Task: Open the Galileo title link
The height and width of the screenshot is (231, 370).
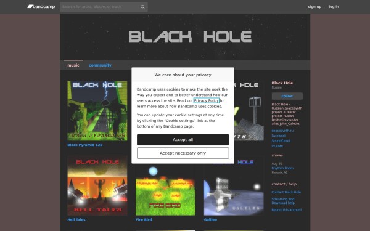Action: (210, 219)
